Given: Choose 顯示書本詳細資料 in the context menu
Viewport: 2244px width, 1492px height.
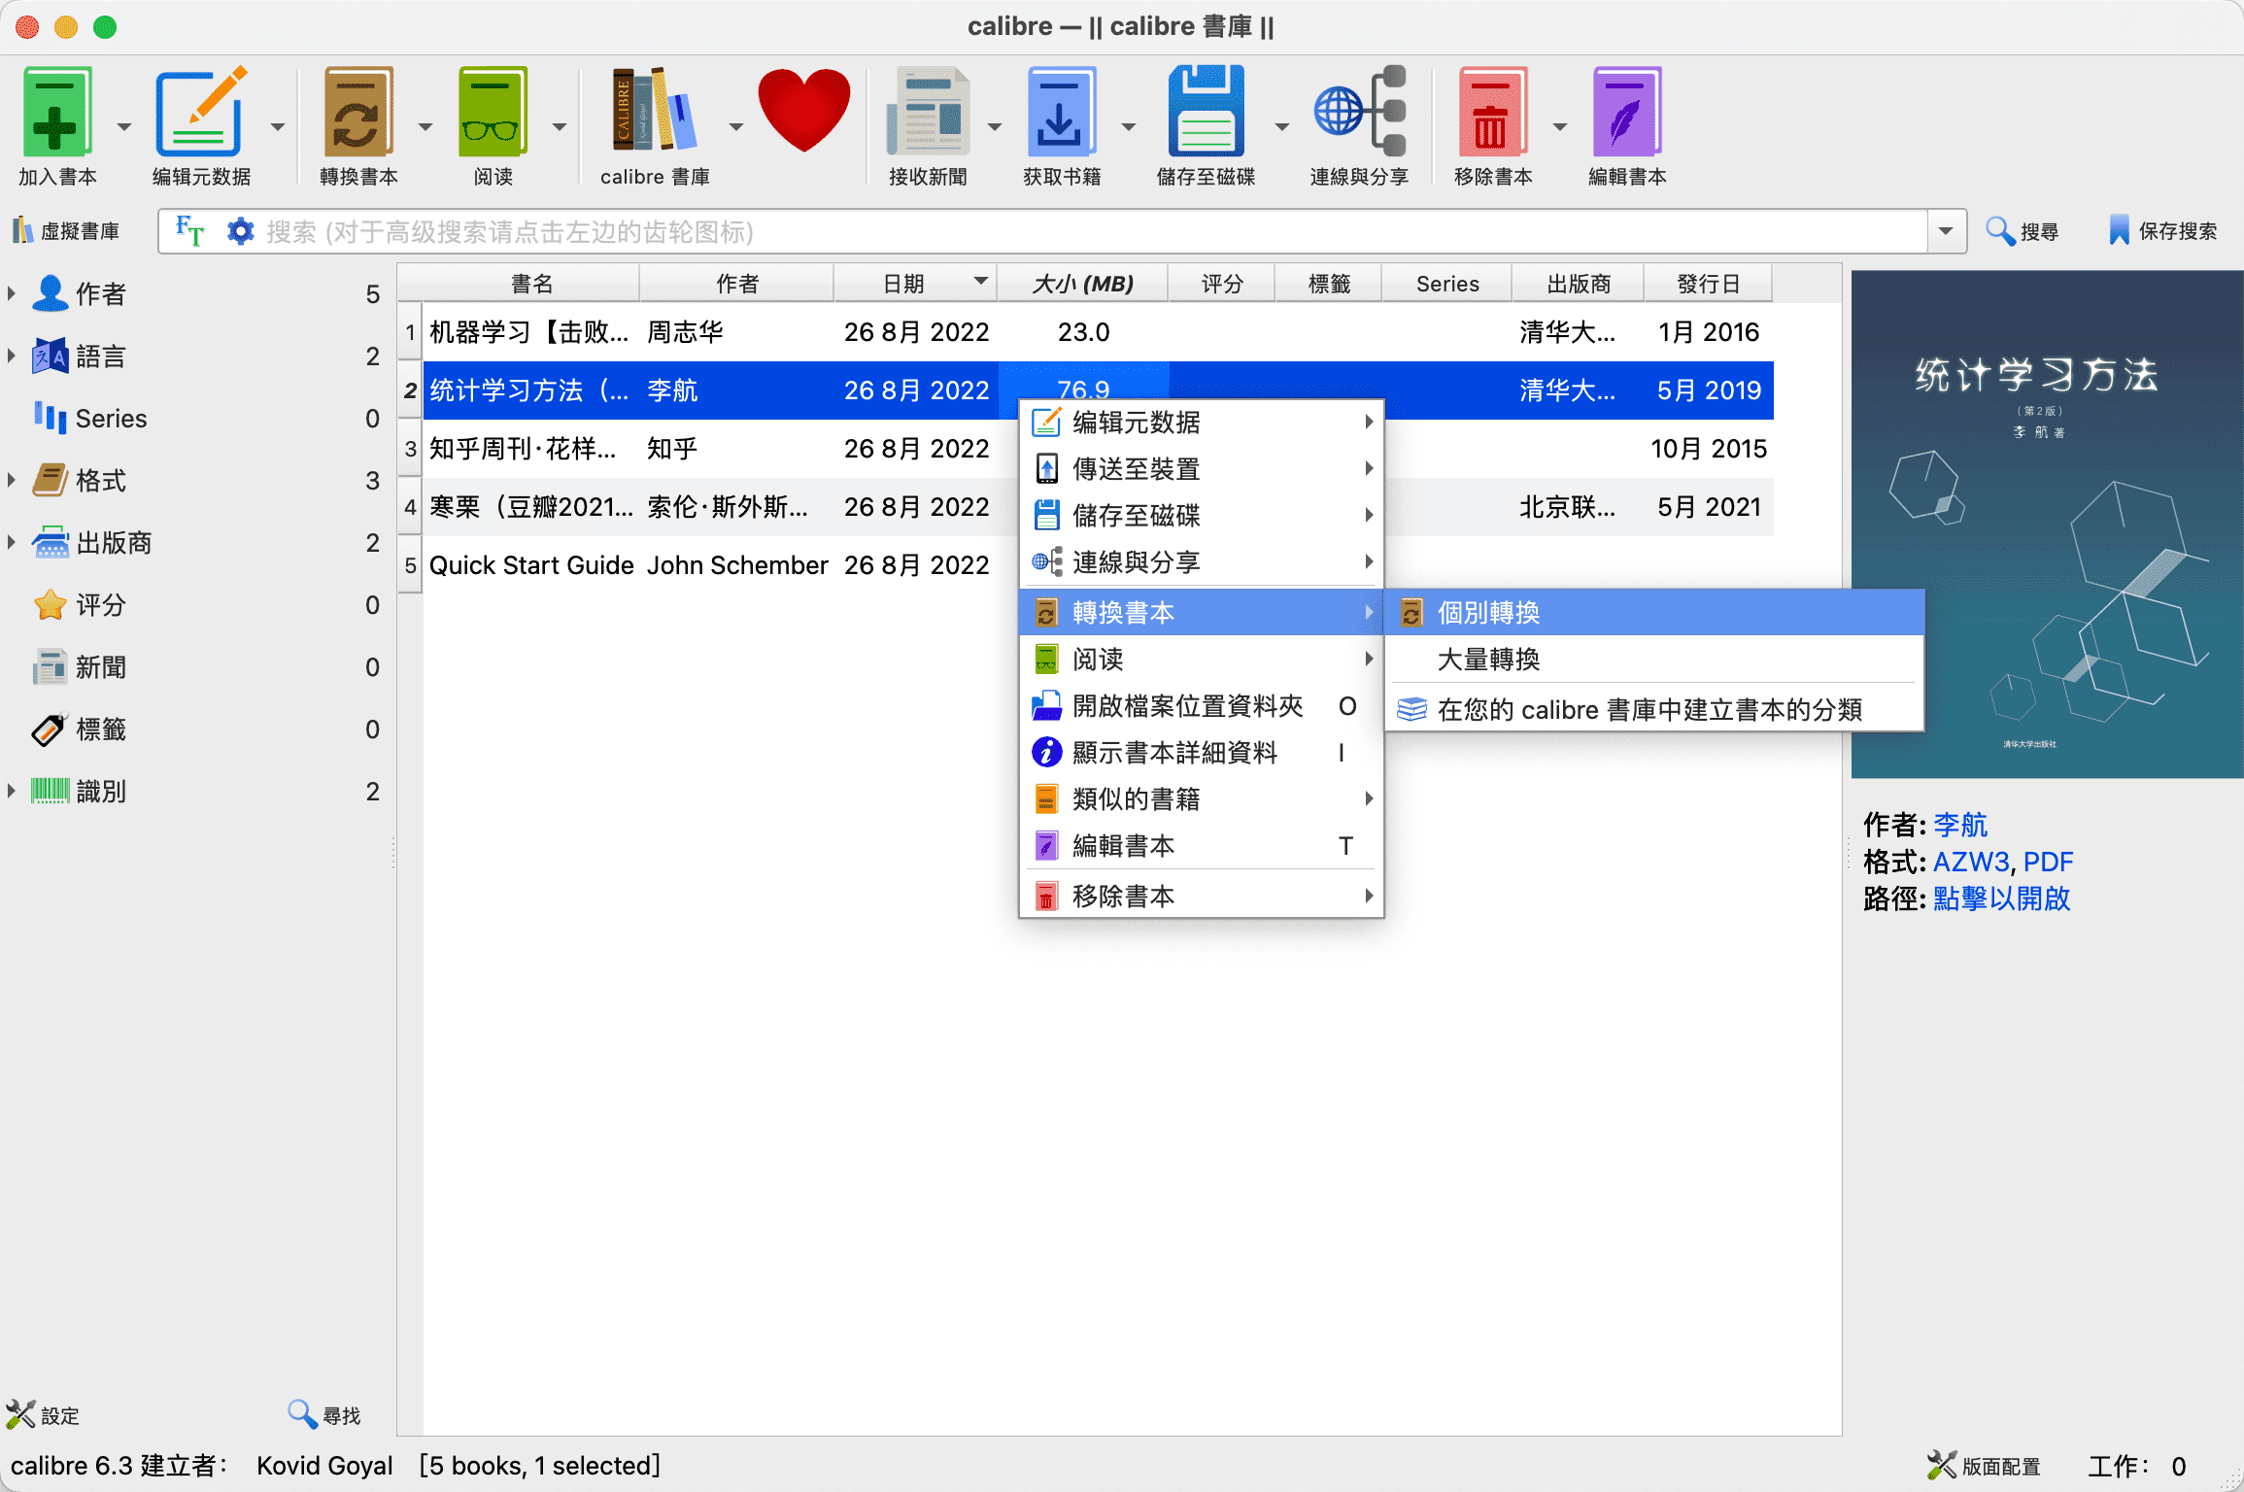Looking at the screenshot, I should [x=1202, y=753].
